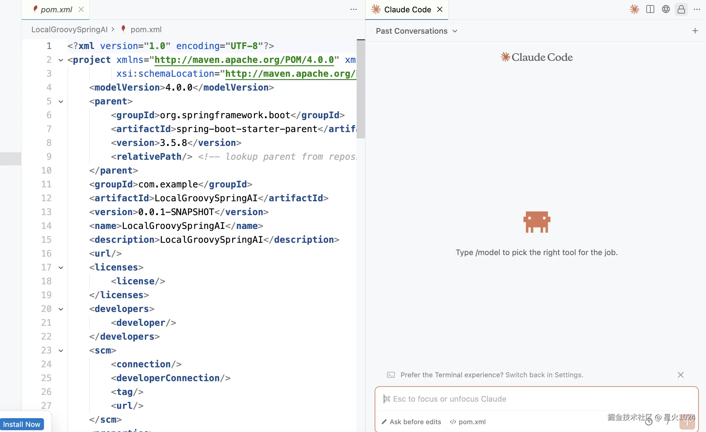Viewport: 706px width, 432px height.
Task: Toggle pom.xml context file attachment
Action: (468, 422)
